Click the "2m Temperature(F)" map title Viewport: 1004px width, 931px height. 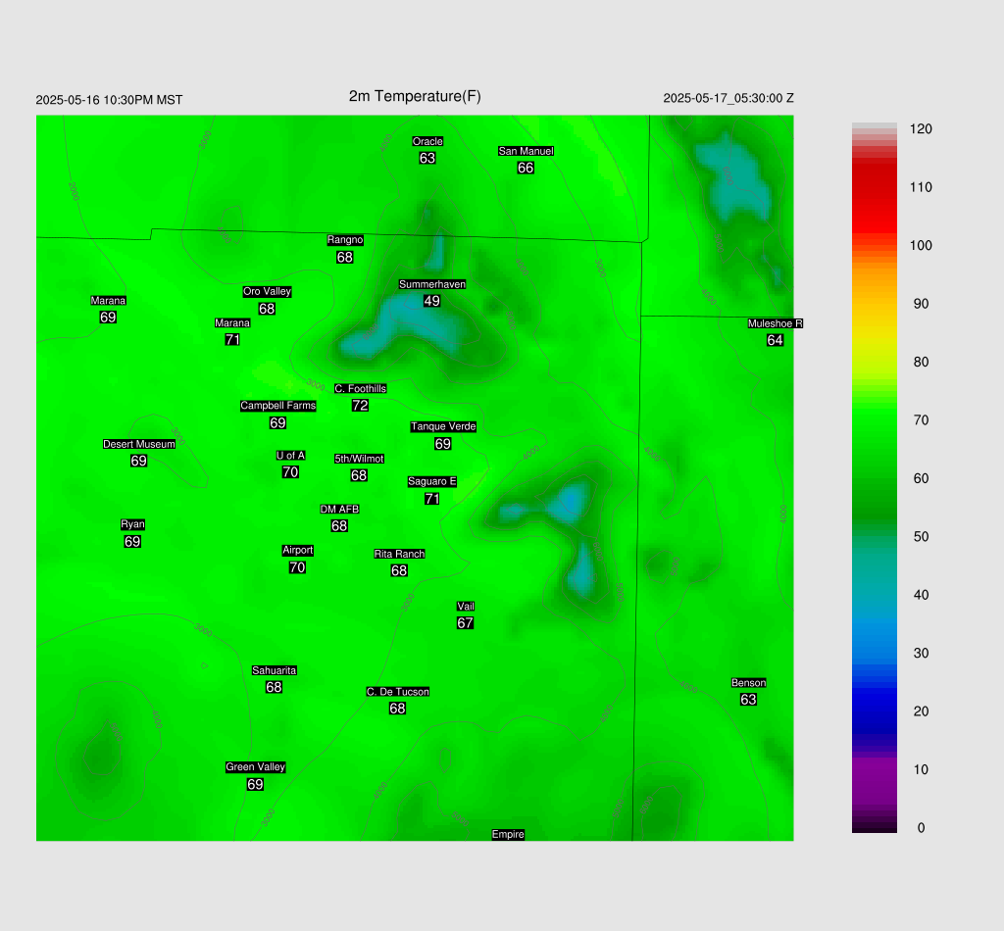415,96
